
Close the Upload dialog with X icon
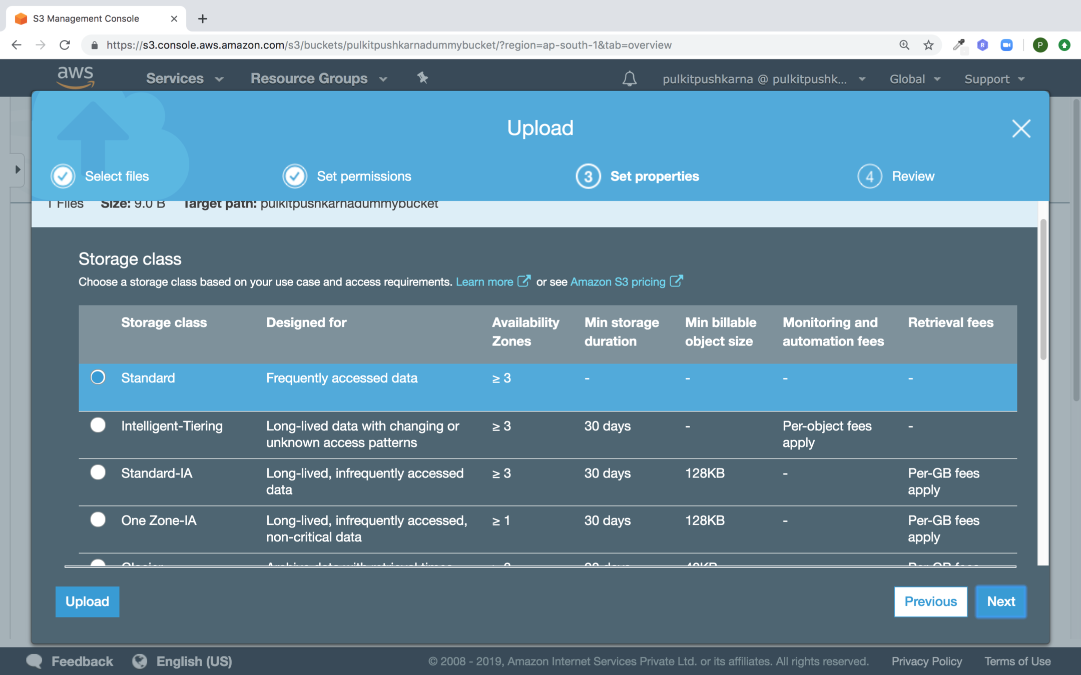pos(1021,128)
